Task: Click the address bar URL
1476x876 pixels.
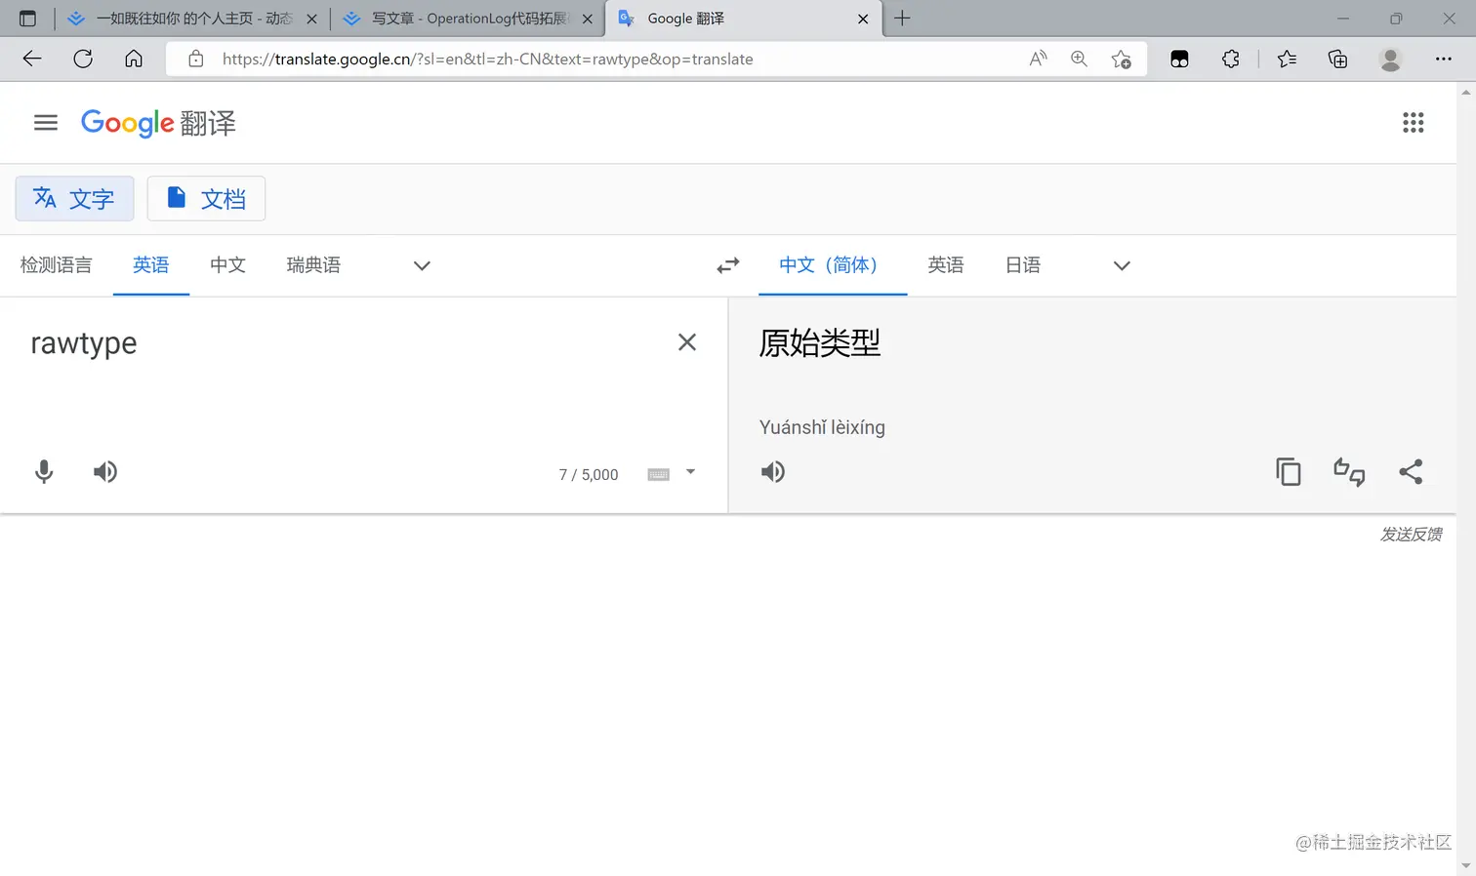Action: pyautogui.click(x=488, y=60)
